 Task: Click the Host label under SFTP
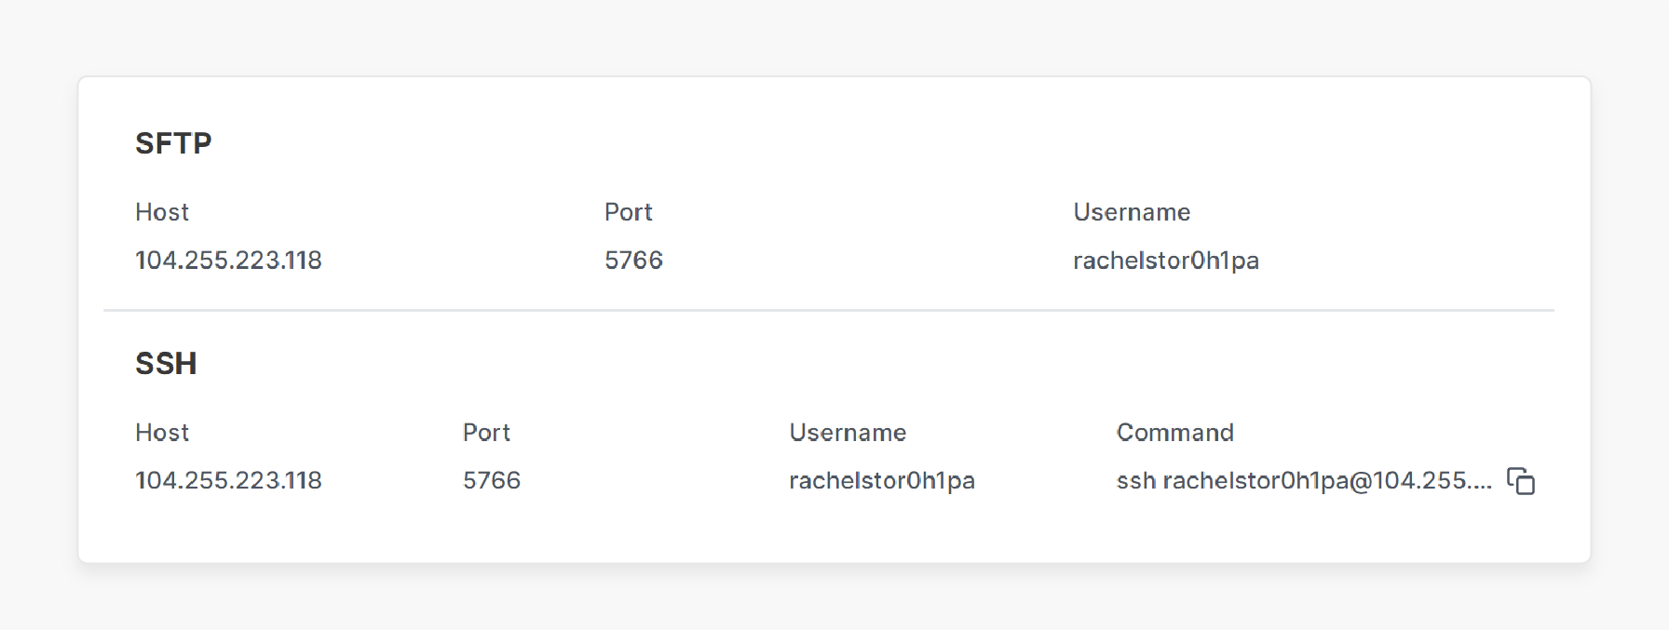(x=162, y=212)
